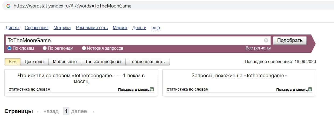Go to 'Рекламная сеть' link
The width and height of the screenshot is (334, 128).
tap(92, 28)
